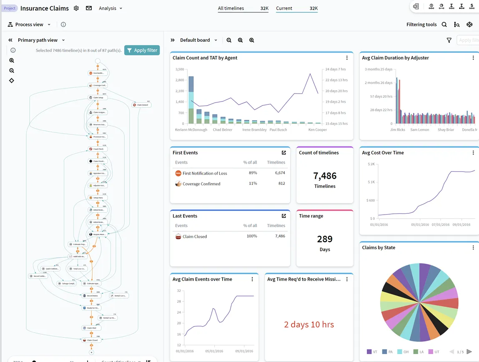Zoom in on the process map
Image resolution: width=479 pixels, height=362 pixels.
point(12,61)
